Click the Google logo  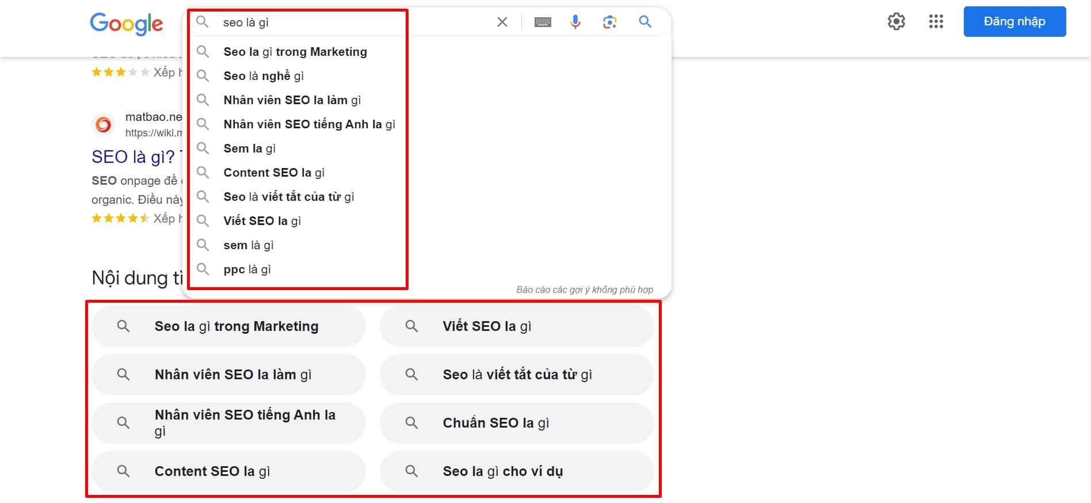(127, 24)
